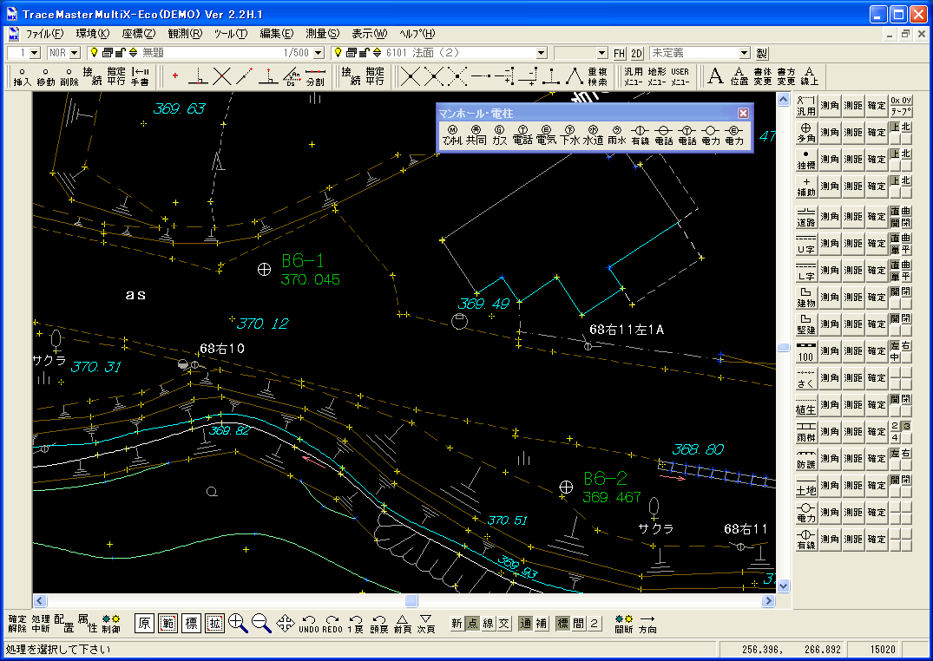Click 確定 in the 多角 row
Viewport: 933px width, 661px height.
tap(877, 132)
